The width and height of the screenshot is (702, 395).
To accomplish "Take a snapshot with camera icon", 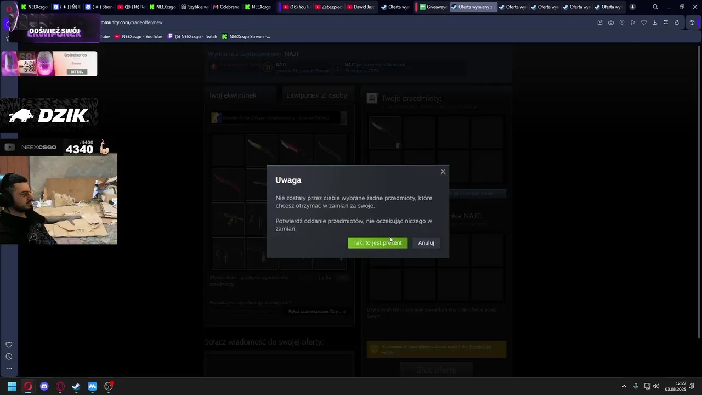I will 610,22.
